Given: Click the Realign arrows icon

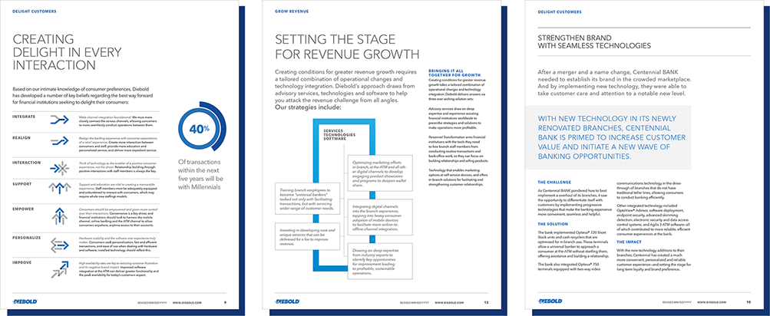Looking at the screenshot, I should tap(59, 141).
